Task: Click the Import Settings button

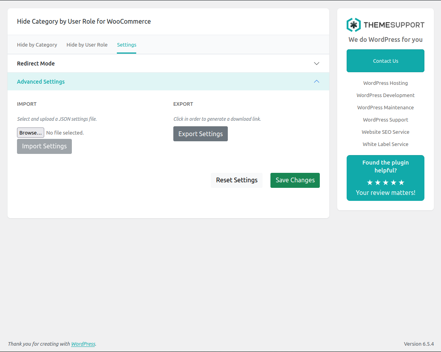Action: pyautogui.click(x=45, y=146)
